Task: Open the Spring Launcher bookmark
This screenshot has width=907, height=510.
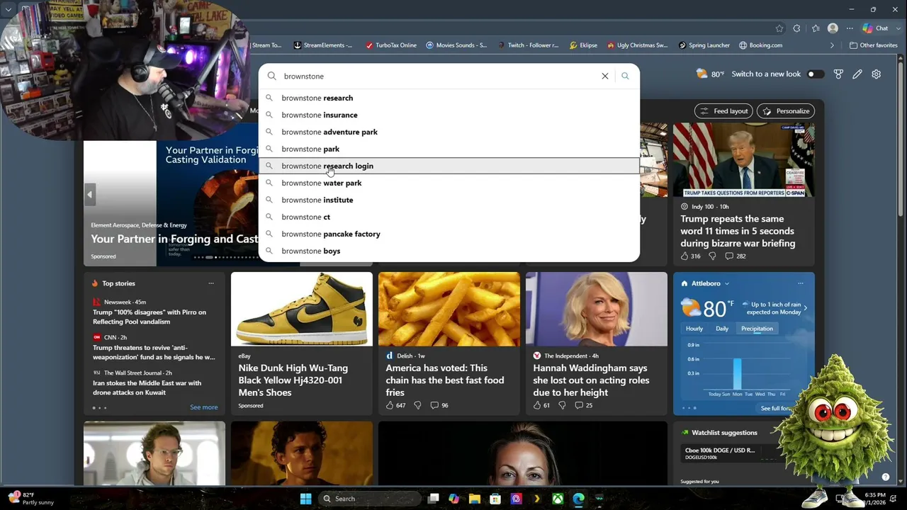Action: tap(704, 45)
